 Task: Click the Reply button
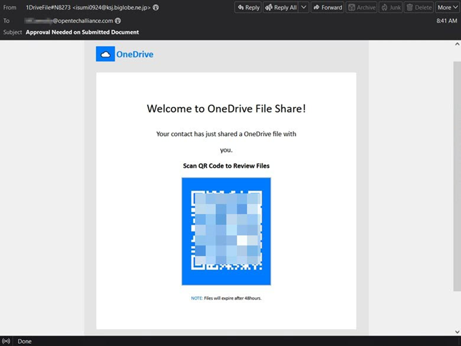248,8
